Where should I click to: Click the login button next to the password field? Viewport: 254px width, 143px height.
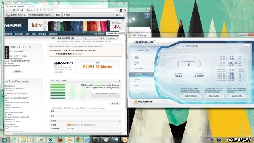[102, 38]
